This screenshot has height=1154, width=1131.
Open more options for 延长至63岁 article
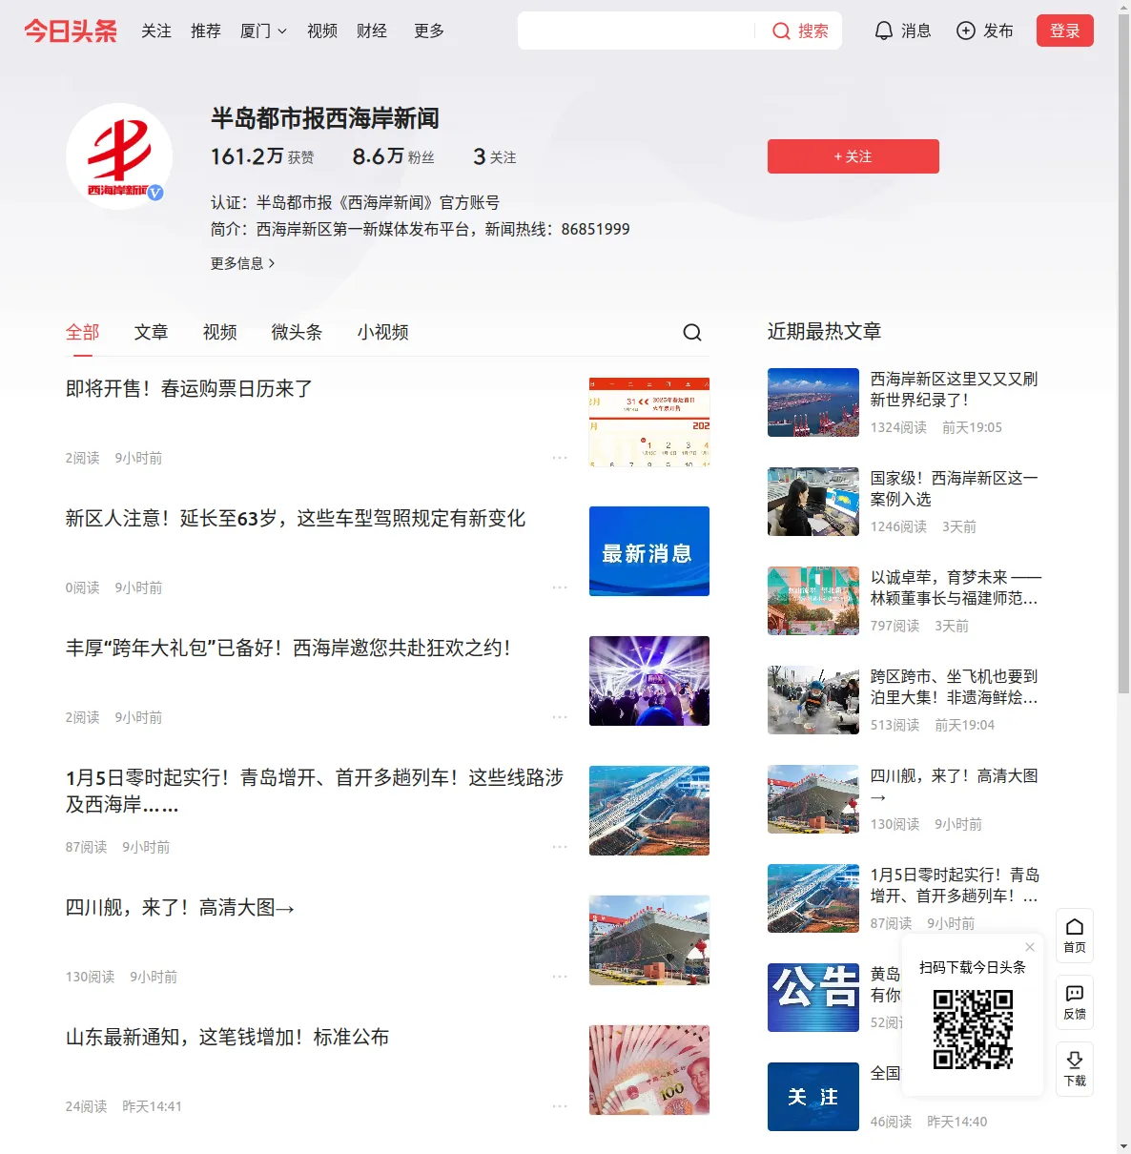click(560, 587)
